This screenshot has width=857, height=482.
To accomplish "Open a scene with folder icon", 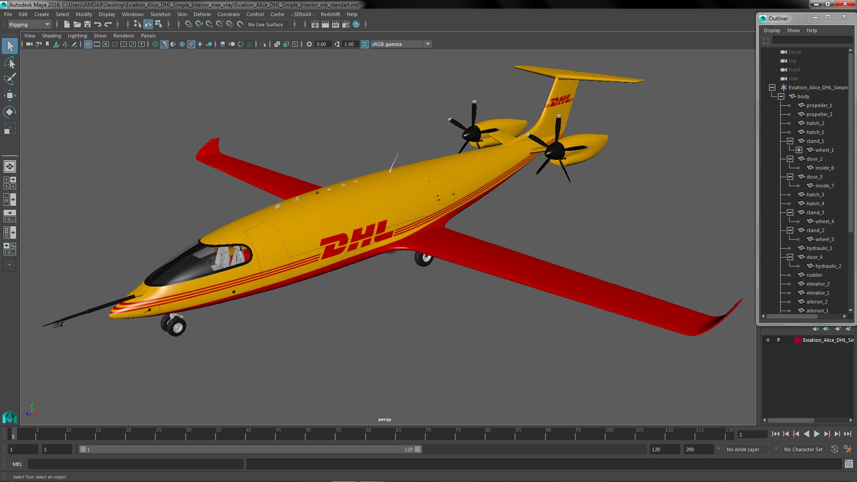I will [77, 25].
